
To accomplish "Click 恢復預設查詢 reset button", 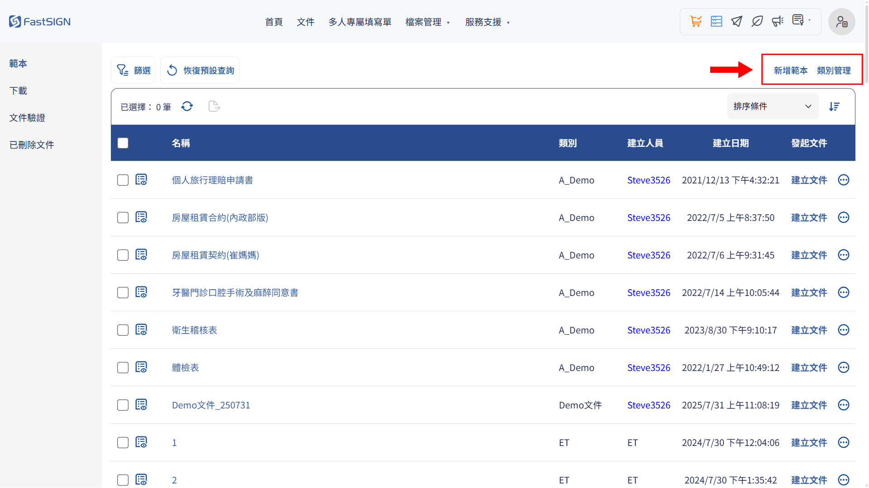I will click(x=200, y=70).
